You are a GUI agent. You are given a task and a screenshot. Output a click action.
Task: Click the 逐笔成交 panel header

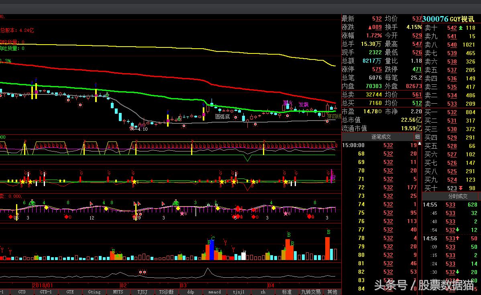(x=381, y=137)
